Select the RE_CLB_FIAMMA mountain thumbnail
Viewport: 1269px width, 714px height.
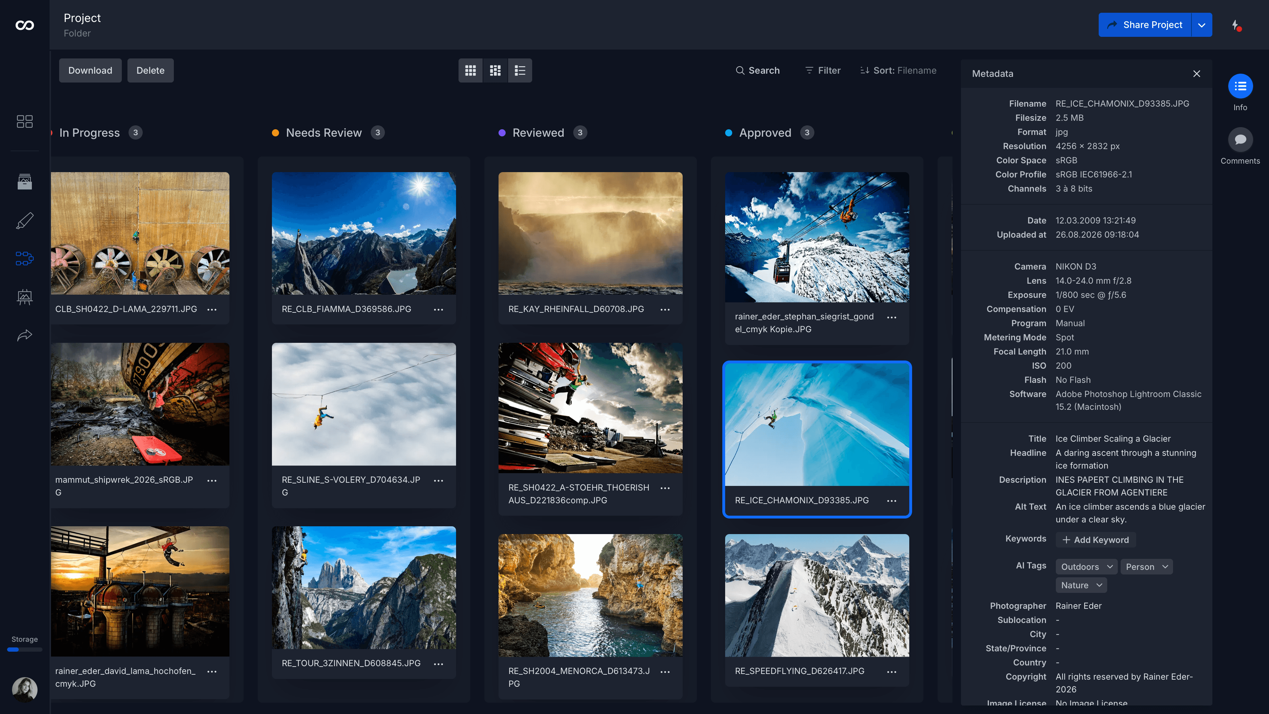pyautogui.click(x=364, y=233)
